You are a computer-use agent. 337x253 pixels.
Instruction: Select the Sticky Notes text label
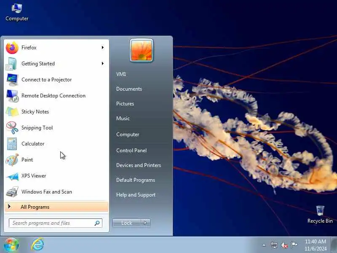[35, 112]
